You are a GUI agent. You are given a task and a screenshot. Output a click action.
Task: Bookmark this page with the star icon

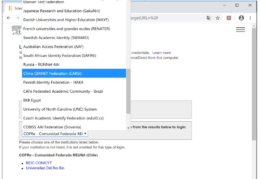(x=218, y=18)
